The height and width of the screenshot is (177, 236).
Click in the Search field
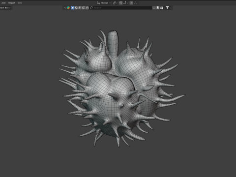121,8
